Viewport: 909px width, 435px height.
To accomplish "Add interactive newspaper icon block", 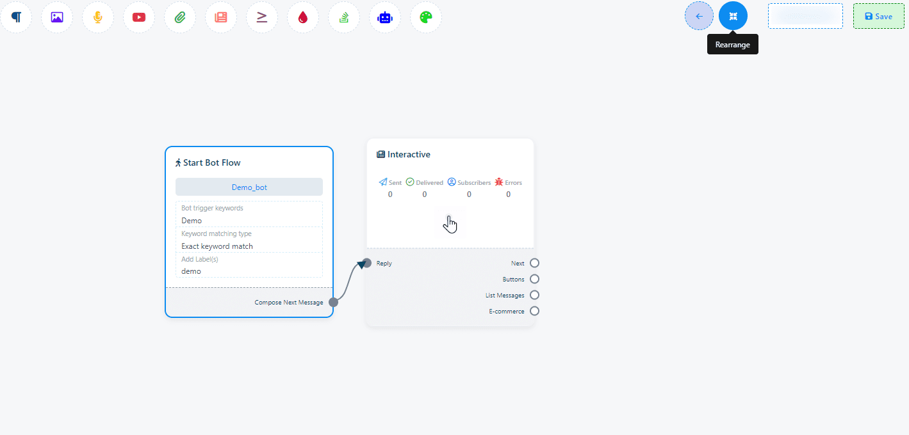I will click(221, 17).
